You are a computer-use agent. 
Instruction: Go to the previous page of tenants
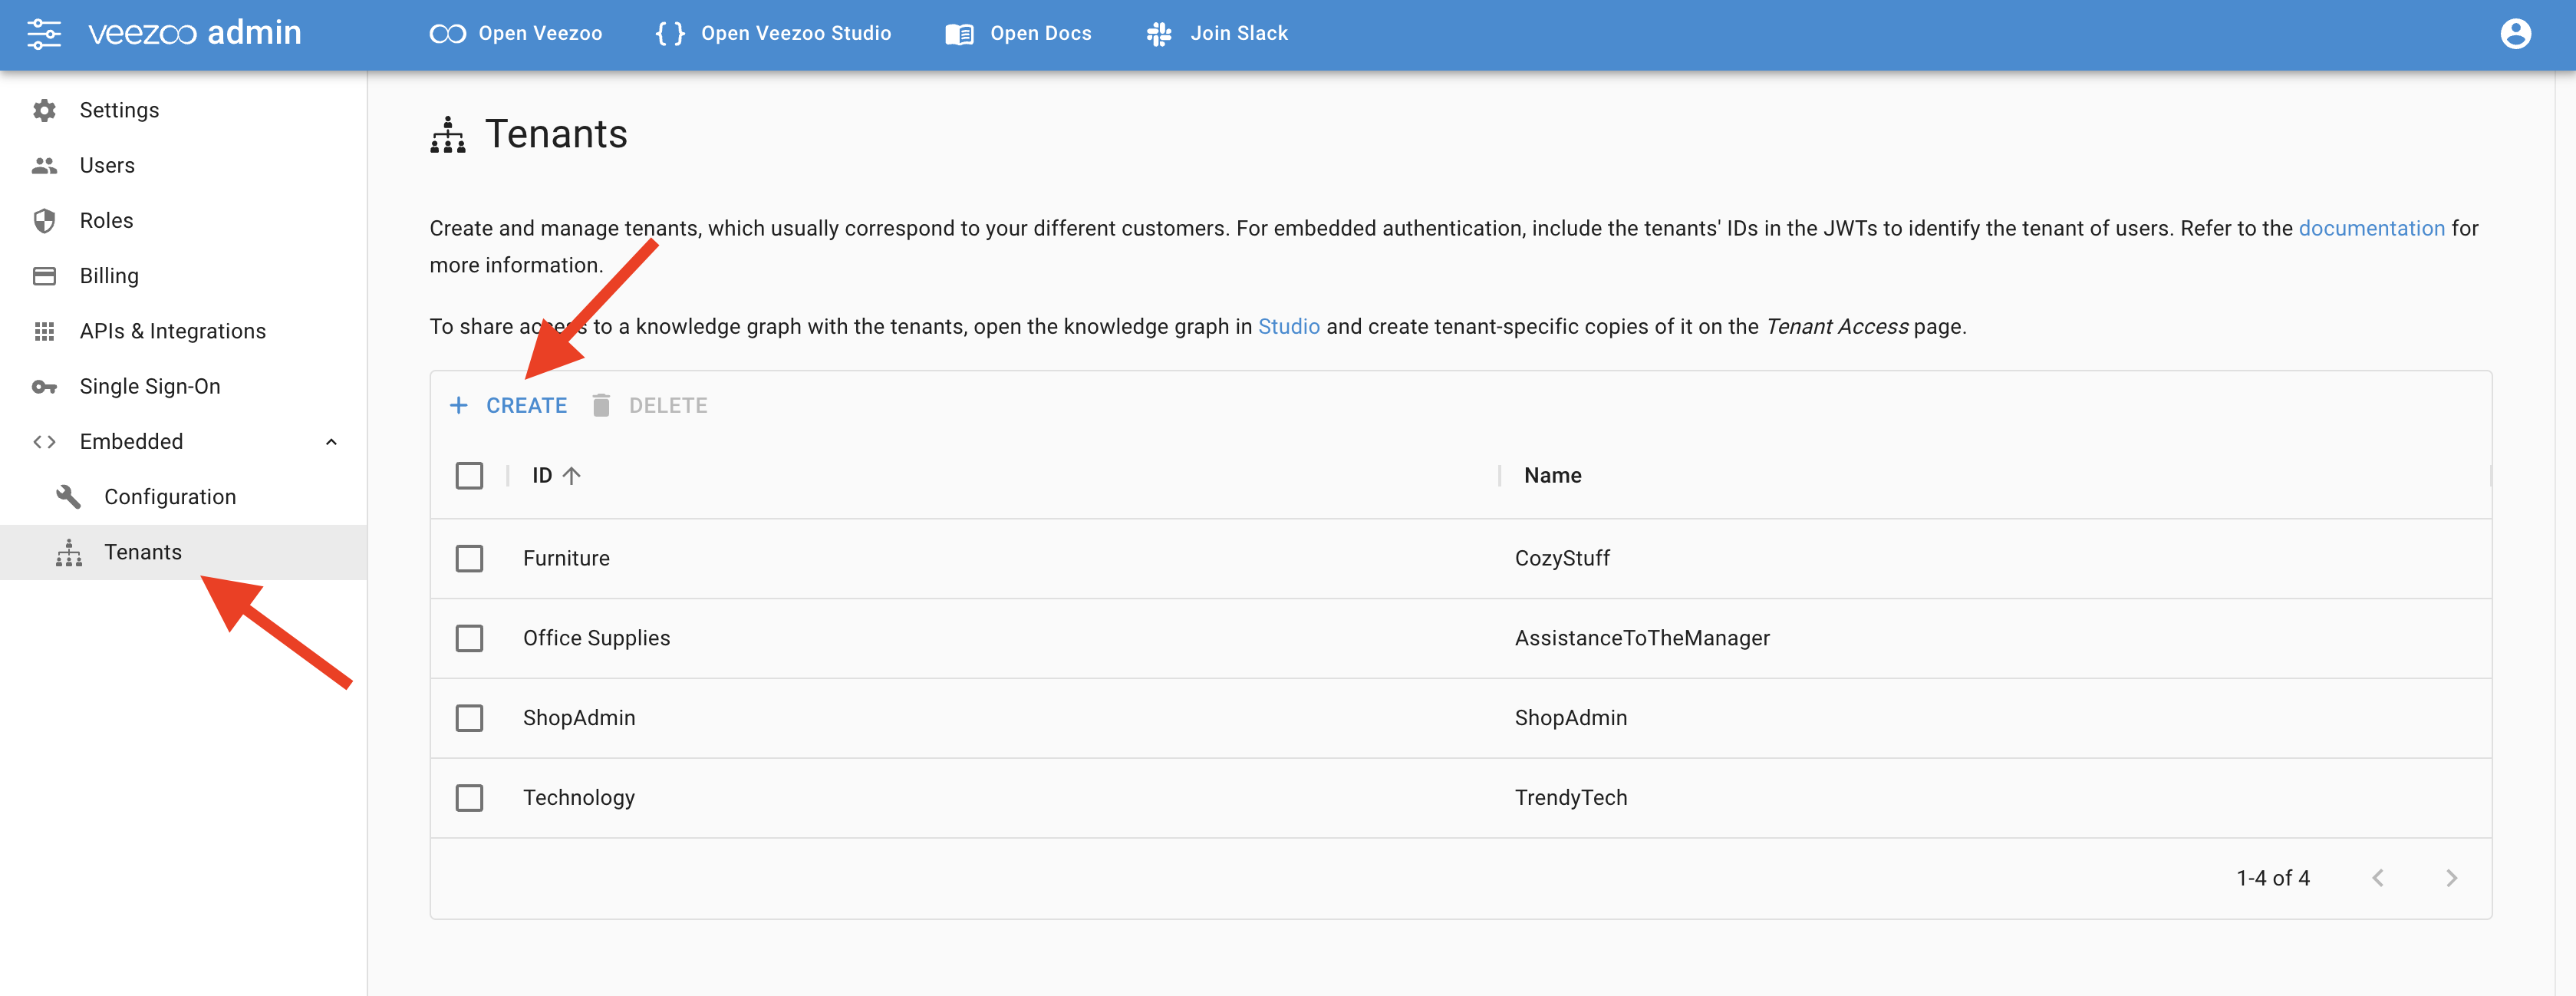coord(2377,878)
